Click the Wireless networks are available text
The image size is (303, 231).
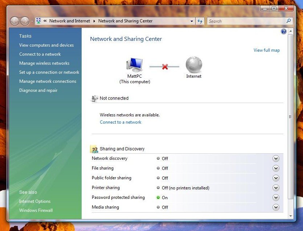(x=130, y=115)
